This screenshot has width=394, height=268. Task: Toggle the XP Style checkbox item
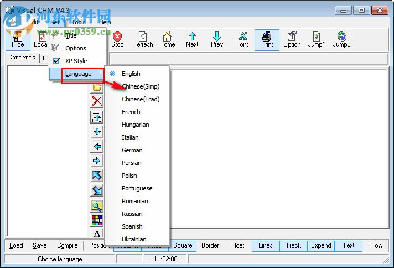77,61
